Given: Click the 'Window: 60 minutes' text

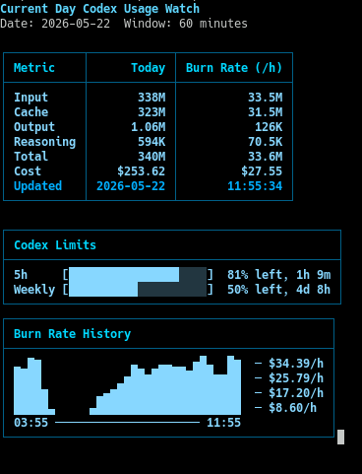Looking at the screenshot, I should click(186, 24).
